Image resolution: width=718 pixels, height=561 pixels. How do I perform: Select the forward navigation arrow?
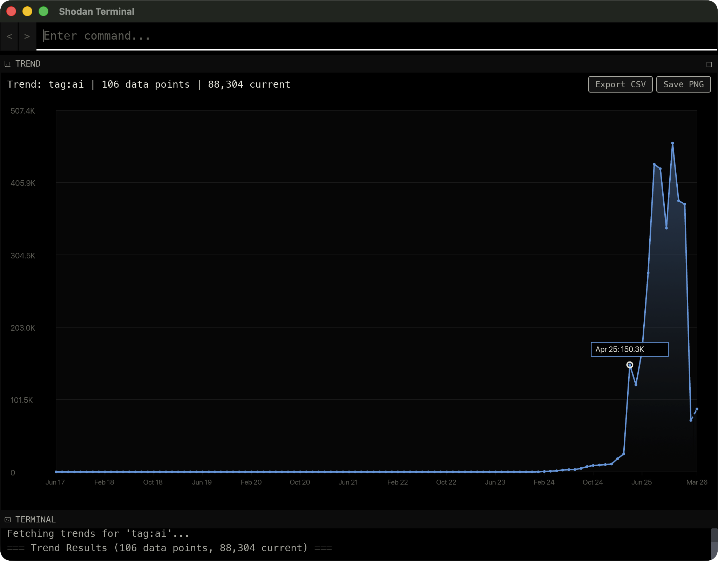pos(27,36)
